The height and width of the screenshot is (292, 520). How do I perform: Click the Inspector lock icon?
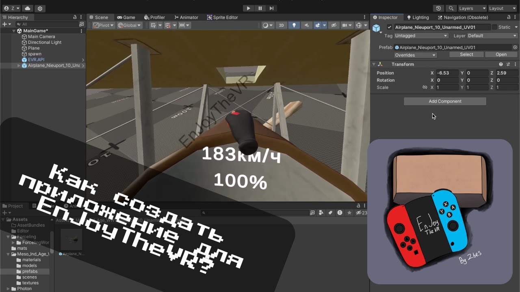(509, 17)
